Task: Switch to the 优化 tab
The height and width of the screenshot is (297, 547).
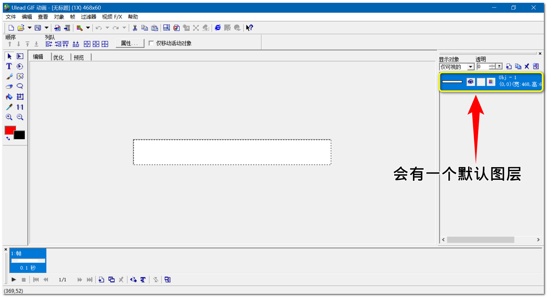Action: (x=58, y=57)
